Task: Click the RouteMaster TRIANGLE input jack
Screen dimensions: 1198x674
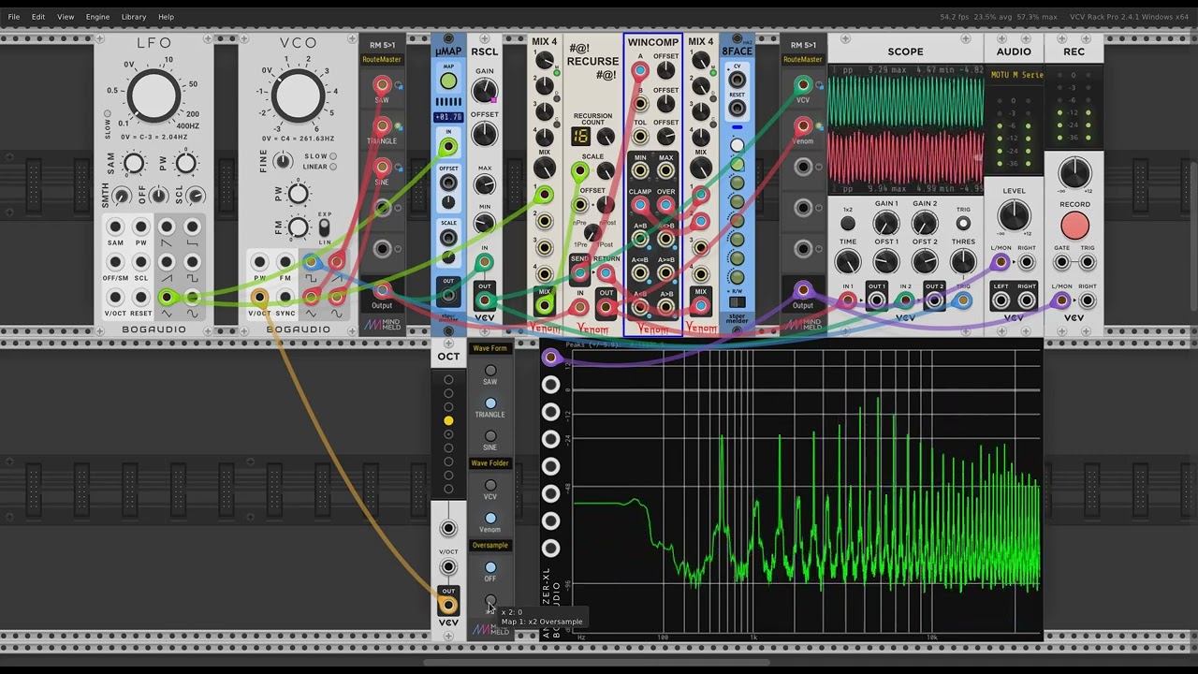Action: [382, 126]
